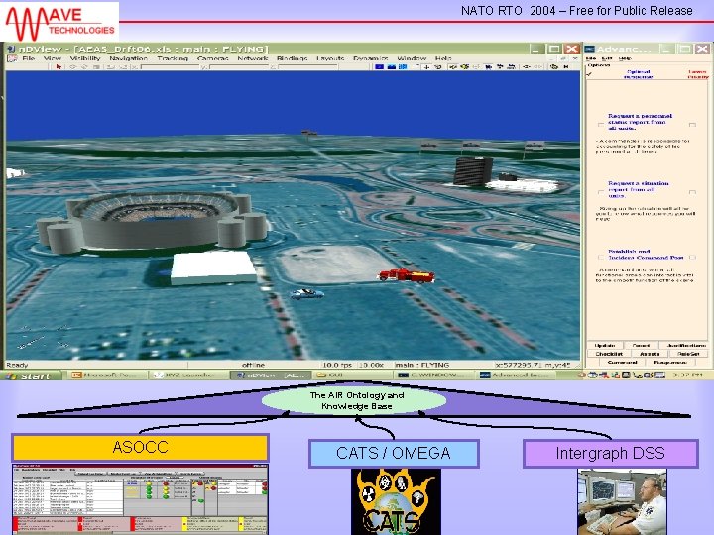
Task: Check lower-priority box for situation report
Action: pyautogui.click(x=692, y=192)
